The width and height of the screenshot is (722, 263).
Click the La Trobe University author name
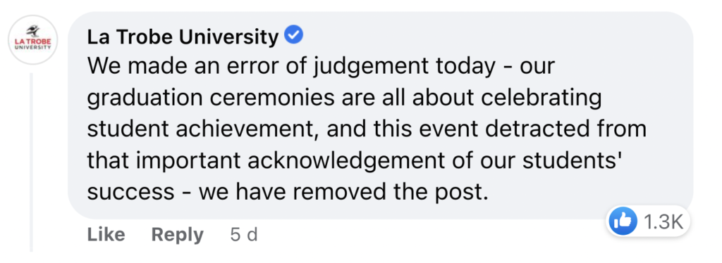tap(183, 38)
